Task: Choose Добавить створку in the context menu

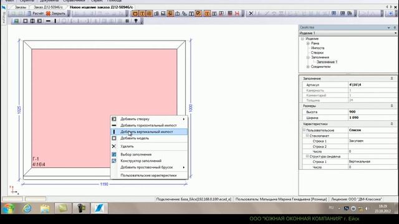Action: pos(149,119)
